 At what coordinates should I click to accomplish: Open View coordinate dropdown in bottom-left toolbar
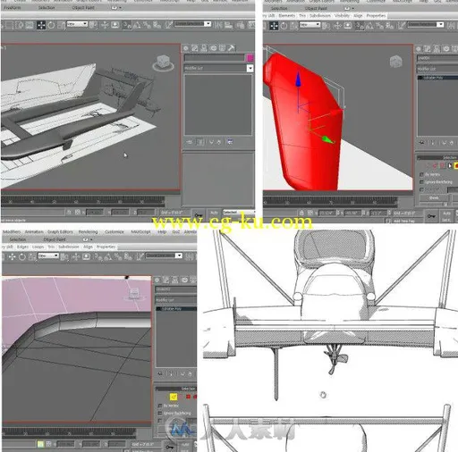coord(48,255)
